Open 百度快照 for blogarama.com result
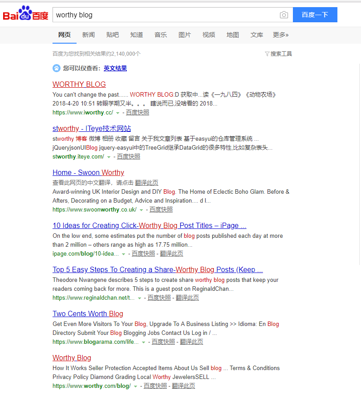The image size is (361, 395). coord(163,342)
